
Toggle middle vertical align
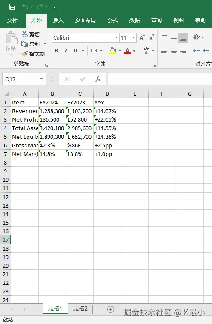tap(174, 37)
